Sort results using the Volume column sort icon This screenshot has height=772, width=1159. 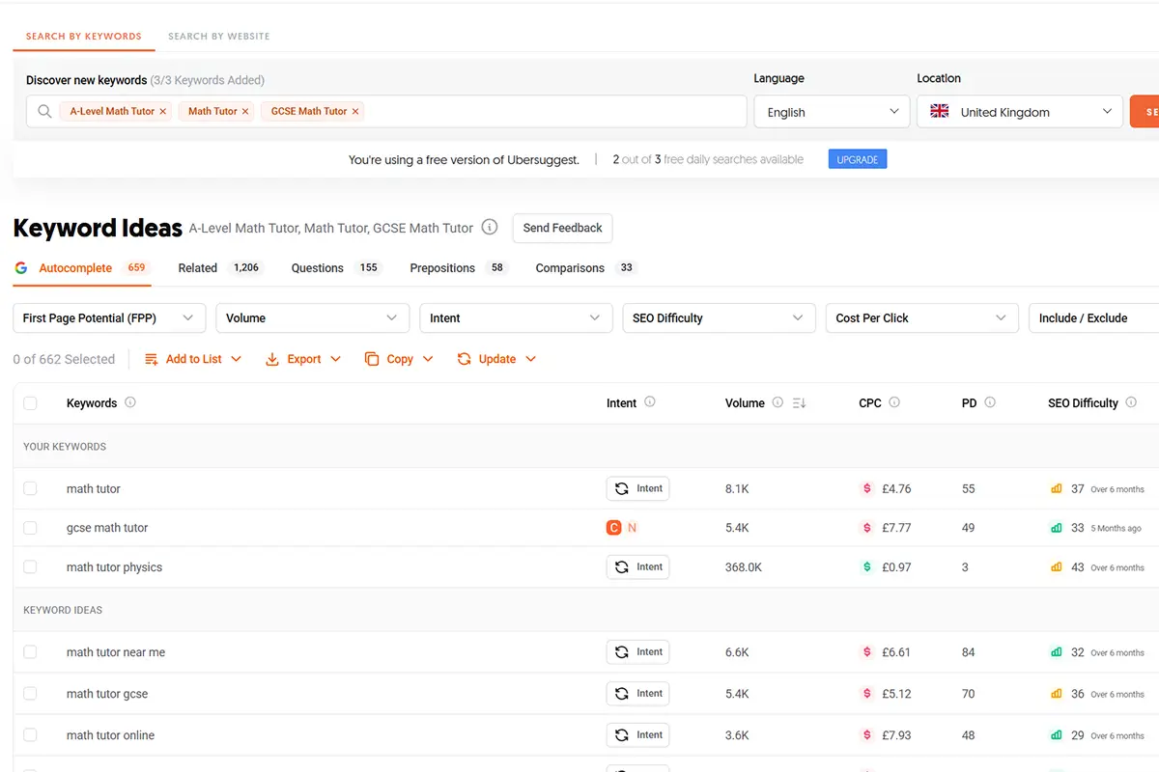pos(798,403)
